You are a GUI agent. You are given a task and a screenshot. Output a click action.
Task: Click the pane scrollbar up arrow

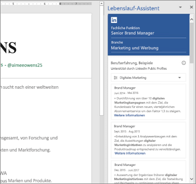[x=191, y=20]
